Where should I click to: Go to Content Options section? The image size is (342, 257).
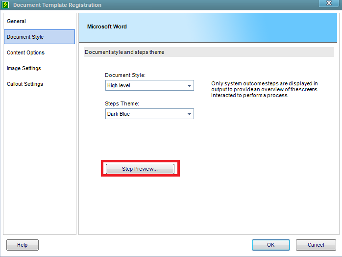point(26,52)
